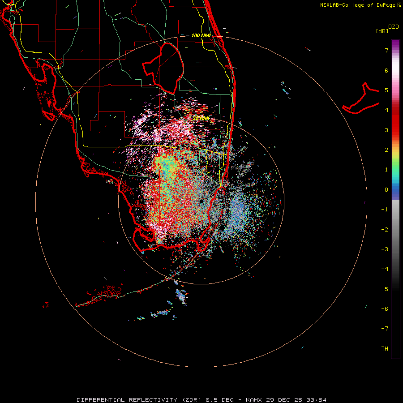Click the black radar site dot at center
The width and height of the screenshot is (403, 403).
pyautogui.click(x=201, y=201)
